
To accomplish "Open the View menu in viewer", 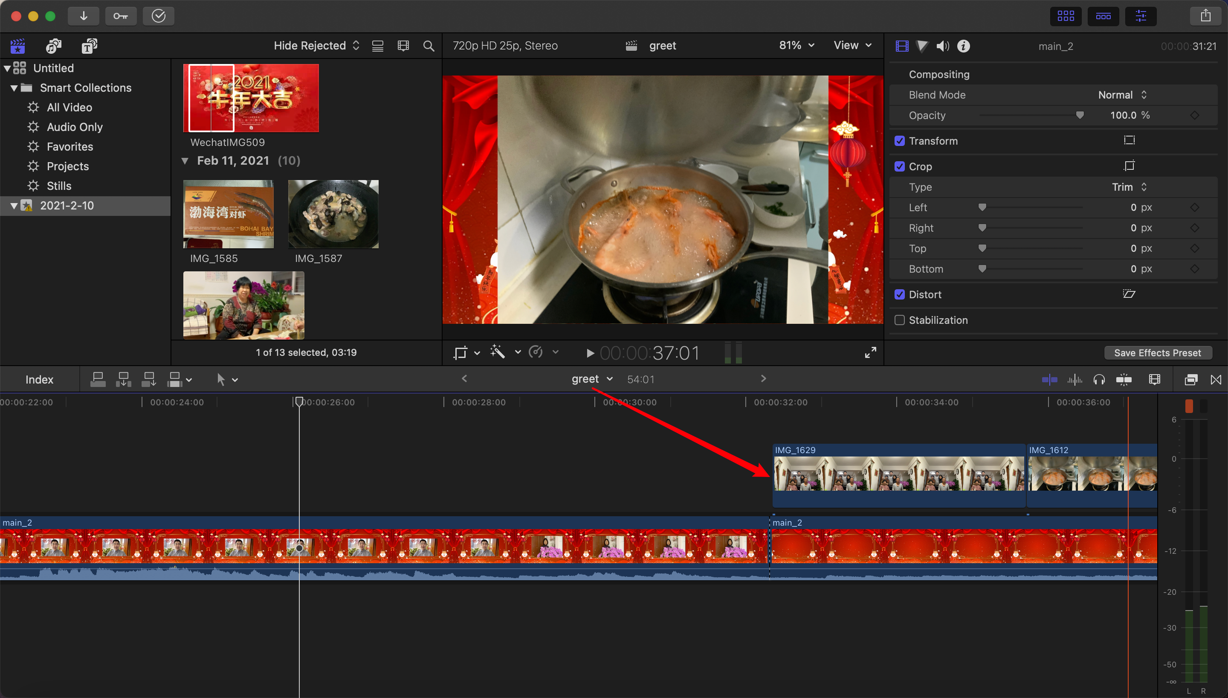I will pyautogui.click(x=852, y=46).
